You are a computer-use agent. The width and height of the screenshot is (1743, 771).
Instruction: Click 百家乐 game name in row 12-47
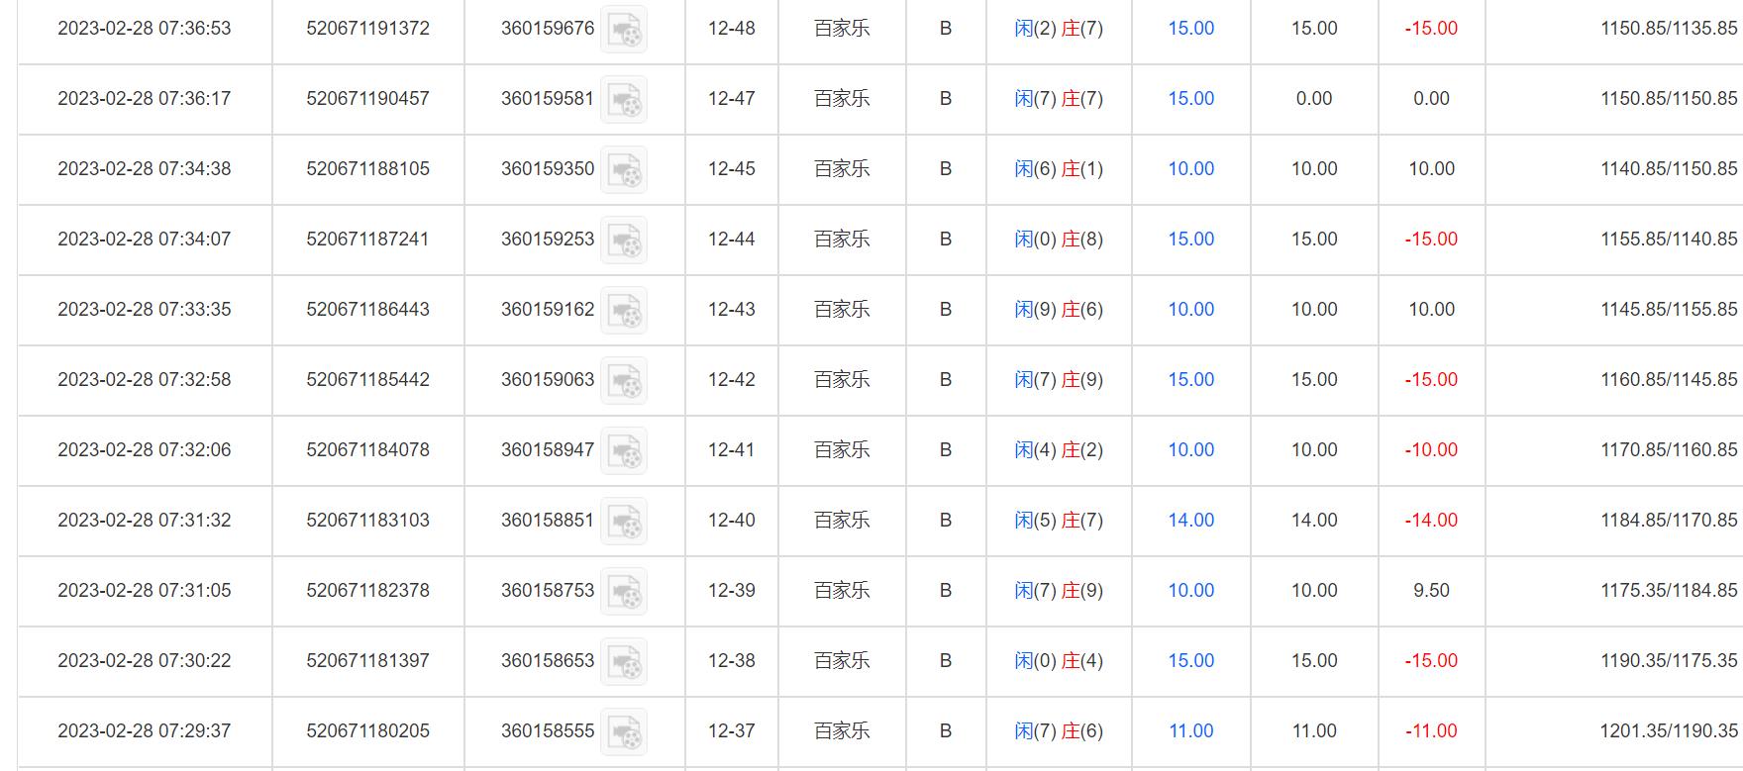point(842,99)
